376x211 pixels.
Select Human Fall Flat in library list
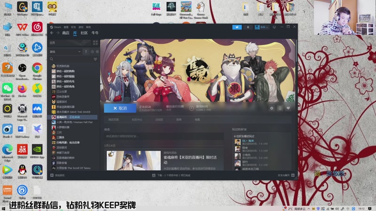point(73,122)
